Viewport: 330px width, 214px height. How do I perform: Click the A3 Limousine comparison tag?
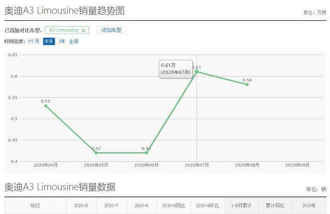tap(67, 30)
